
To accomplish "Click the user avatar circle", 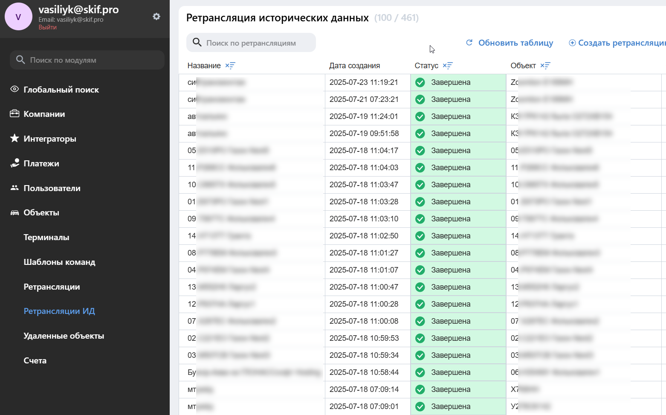I will pos(18,17).
